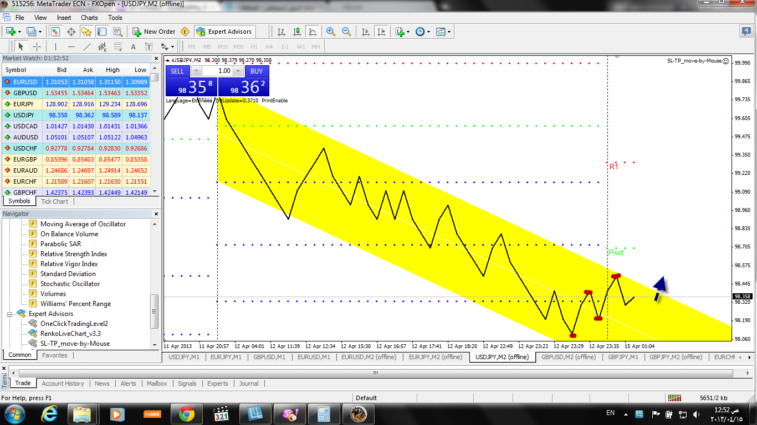The width and height of the screenshot is (757, 425).
Task: Switch to Navigator Favorites tab
Action: [x=55, y=355]
